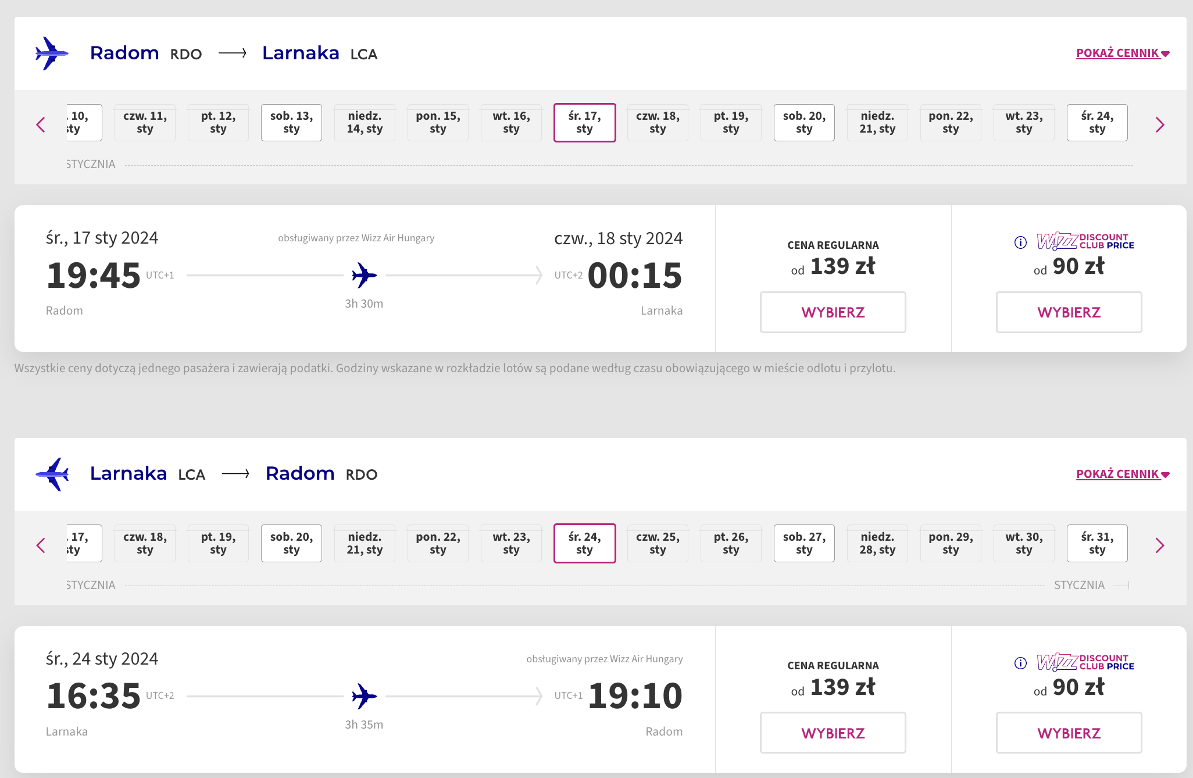Select outbound date śr. 24, sty

(x=1097, y=123)
